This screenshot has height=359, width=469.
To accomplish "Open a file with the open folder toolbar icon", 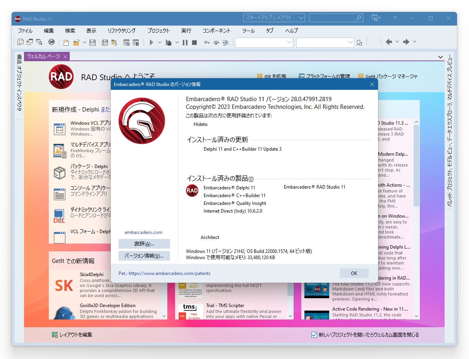I will 76,43.
